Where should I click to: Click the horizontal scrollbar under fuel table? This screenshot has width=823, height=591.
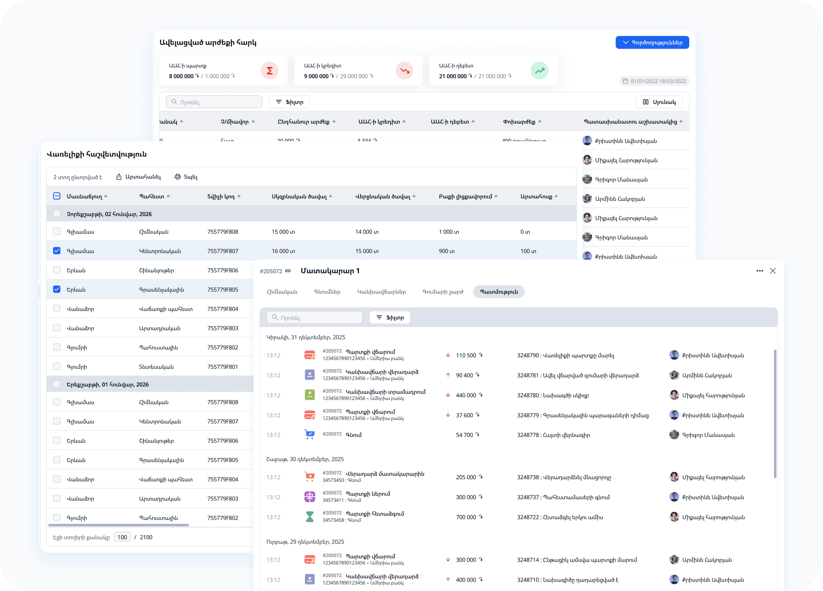119,525
